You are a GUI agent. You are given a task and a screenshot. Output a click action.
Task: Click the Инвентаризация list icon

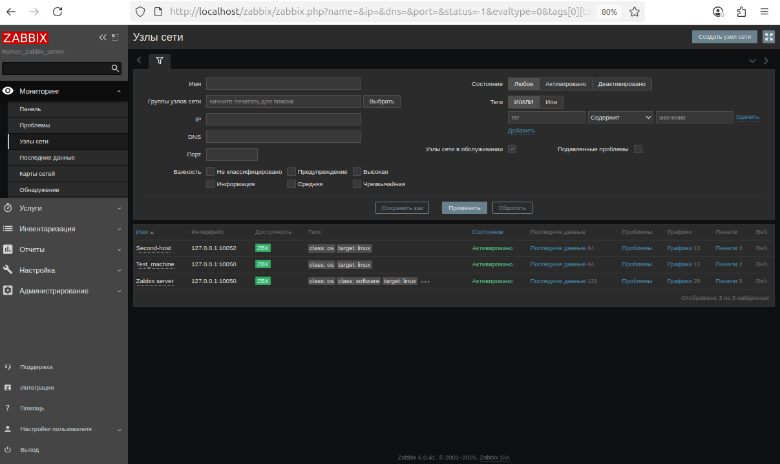[8, 229]
